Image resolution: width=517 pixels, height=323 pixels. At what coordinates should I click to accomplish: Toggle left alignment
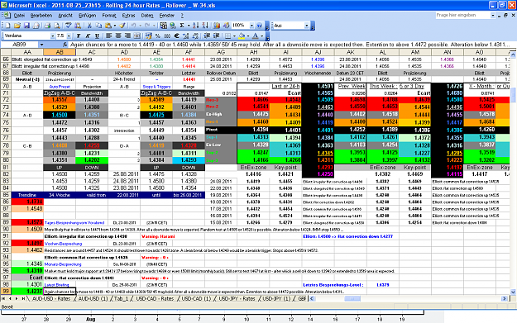pyautogui.click(x=109, y=36)
